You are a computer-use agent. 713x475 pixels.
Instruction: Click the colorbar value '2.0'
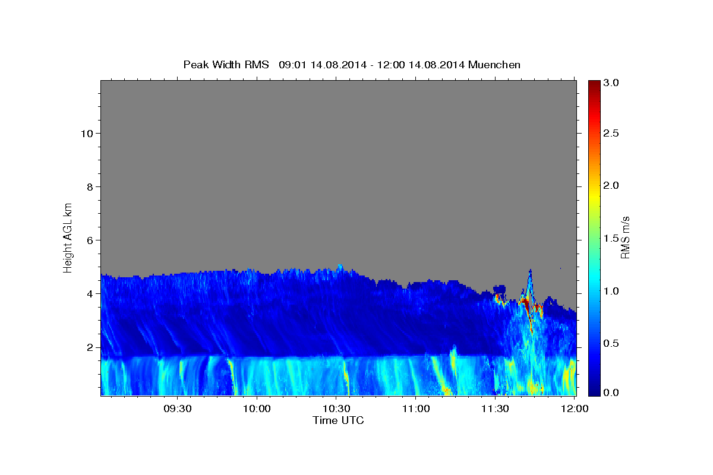coord(611,185)
